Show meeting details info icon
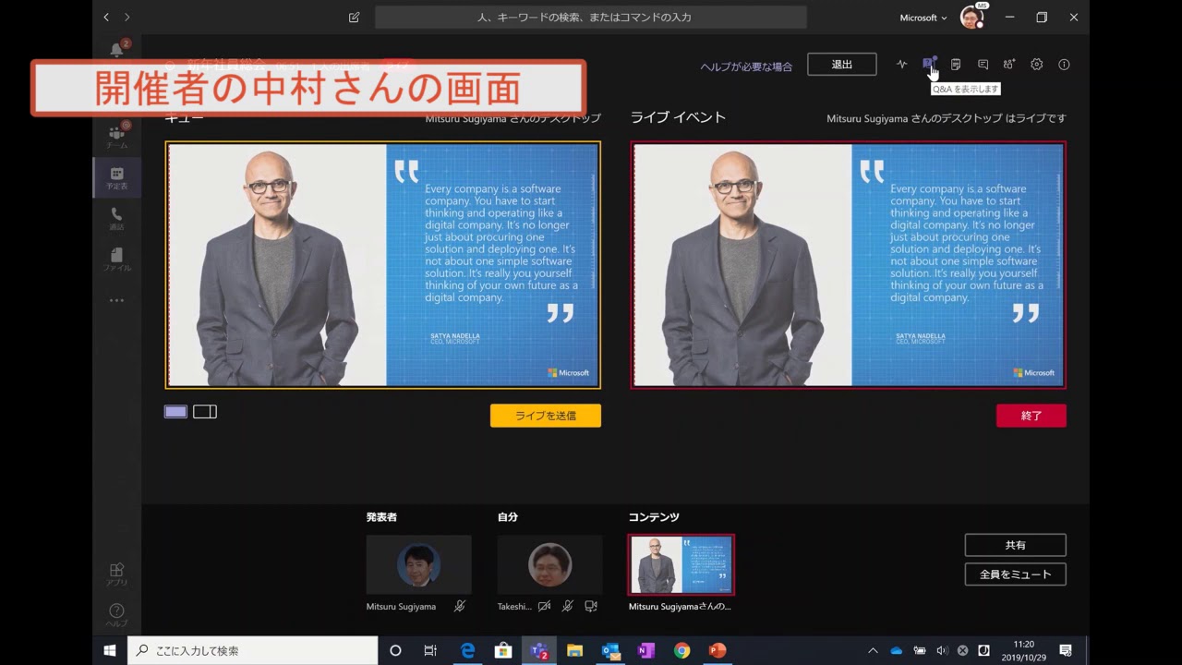This screenshot has width=1182, height=665. pos(1064,65)
